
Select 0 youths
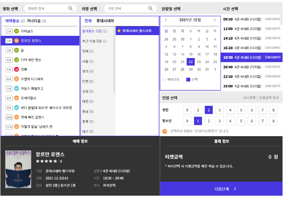tap(187, 121)
